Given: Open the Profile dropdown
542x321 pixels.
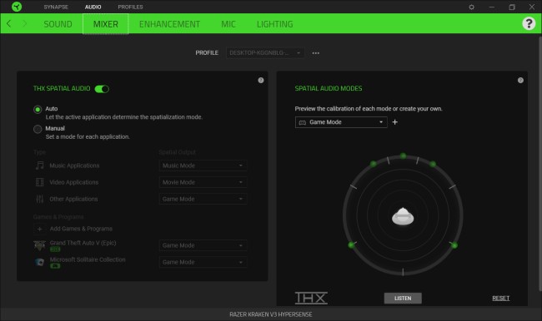Looking at the screenshot, I should (265, 52).
